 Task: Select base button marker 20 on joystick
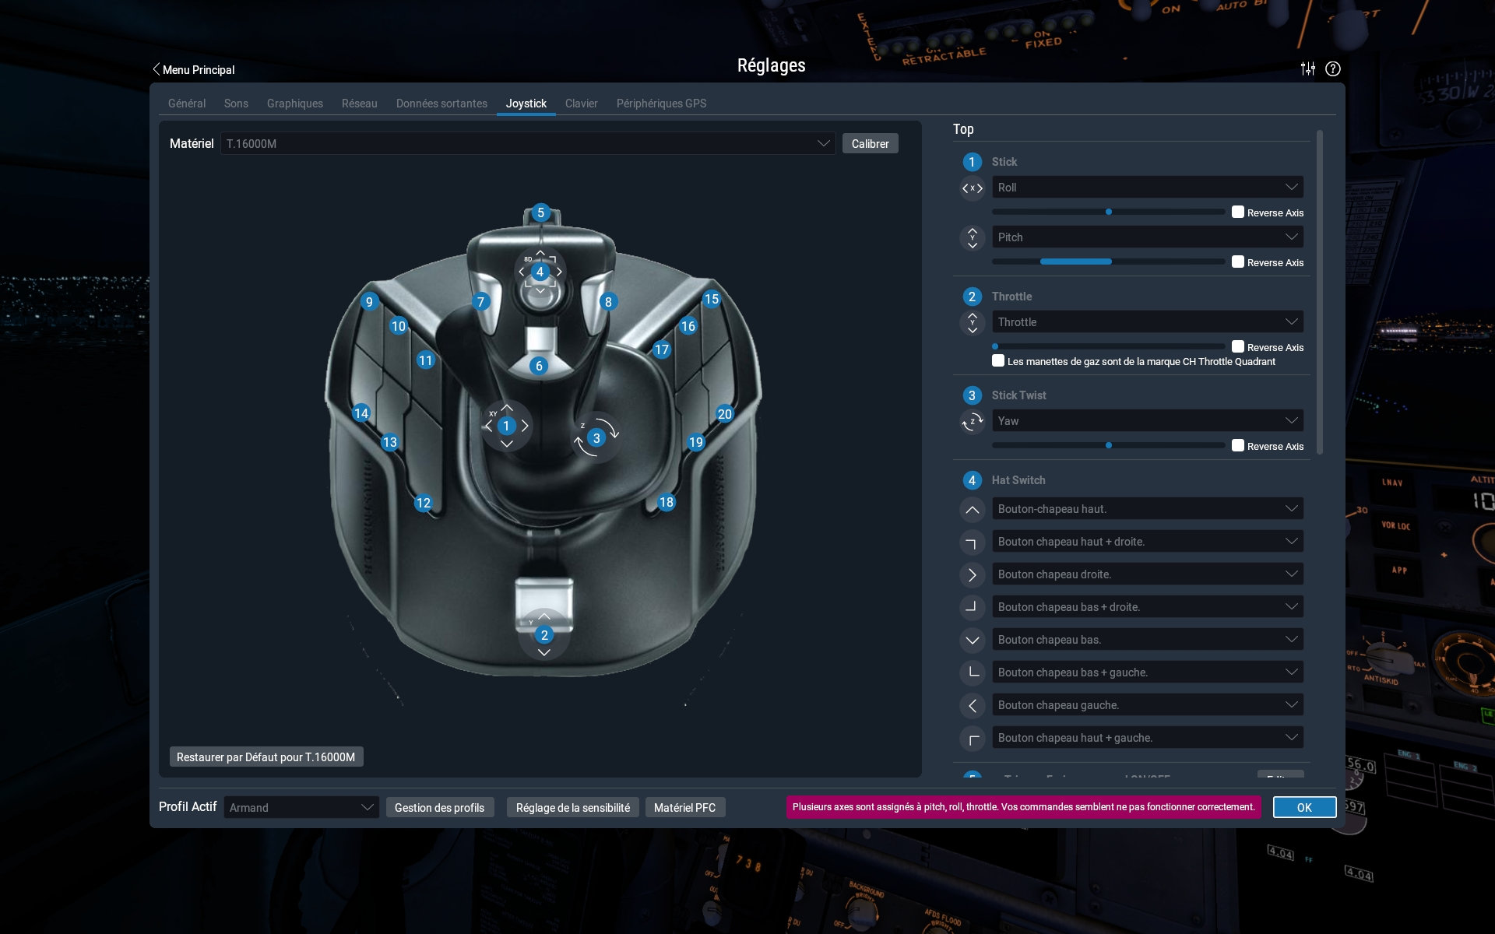[724, 414]
